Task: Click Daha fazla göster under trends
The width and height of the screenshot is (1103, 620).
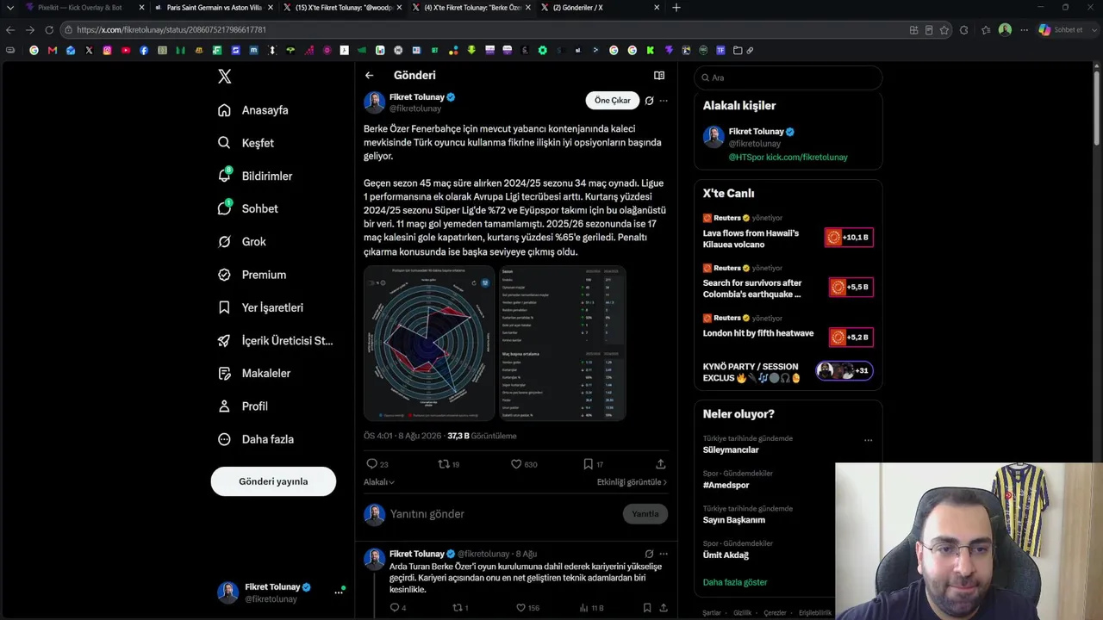Action: click(735, 582)
